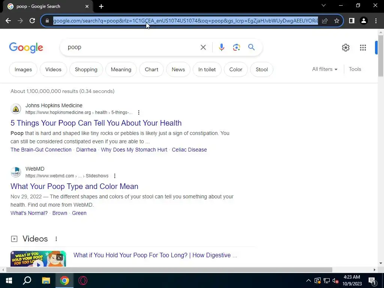The image size is (384, 288).
Task: Select the Stool filter chip
Action: click(261, 69)
